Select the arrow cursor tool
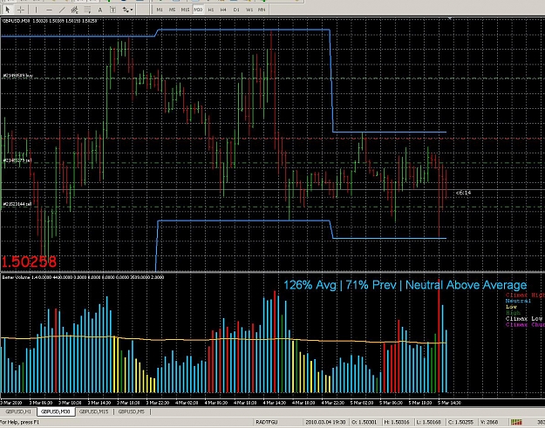The width and height of the screenshot is (545, 428). [7, 10]
